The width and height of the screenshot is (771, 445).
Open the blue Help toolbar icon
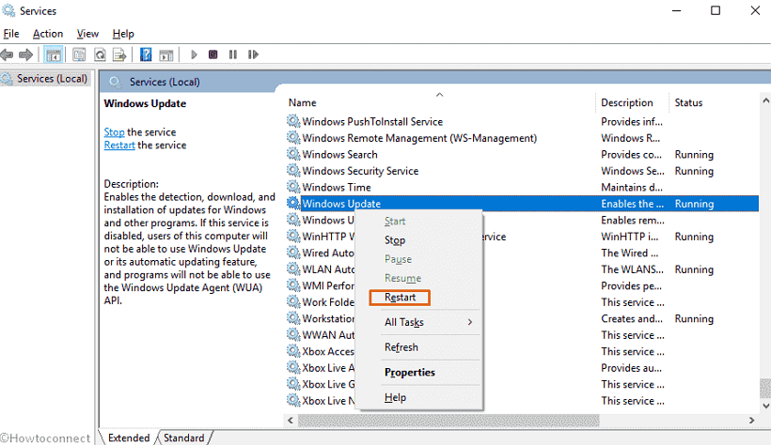[x=146, y=54]
